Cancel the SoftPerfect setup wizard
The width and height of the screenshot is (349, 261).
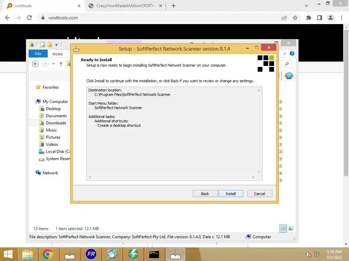[x=259, y=193]
